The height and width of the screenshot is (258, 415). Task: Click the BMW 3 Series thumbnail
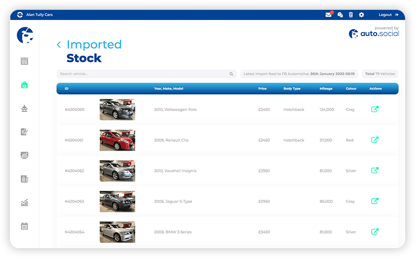[x=117, y=232]
